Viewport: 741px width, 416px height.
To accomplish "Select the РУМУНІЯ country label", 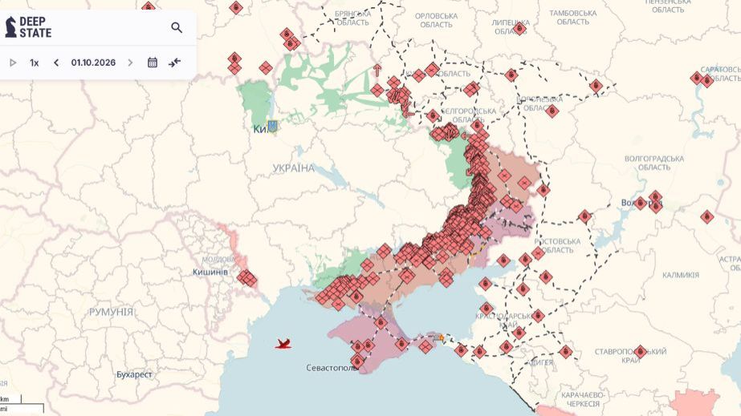I will tap(111, 312).
